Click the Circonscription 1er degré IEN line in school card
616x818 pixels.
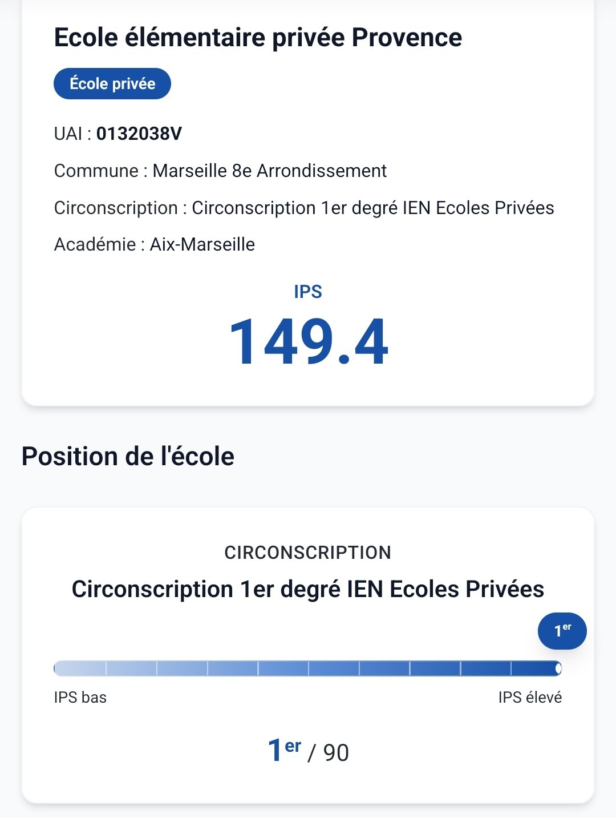304,208
